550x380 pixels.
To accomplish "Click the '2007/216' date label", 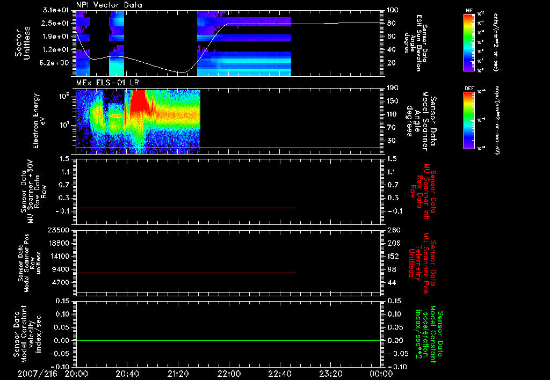I will click(x=37, y=374).
